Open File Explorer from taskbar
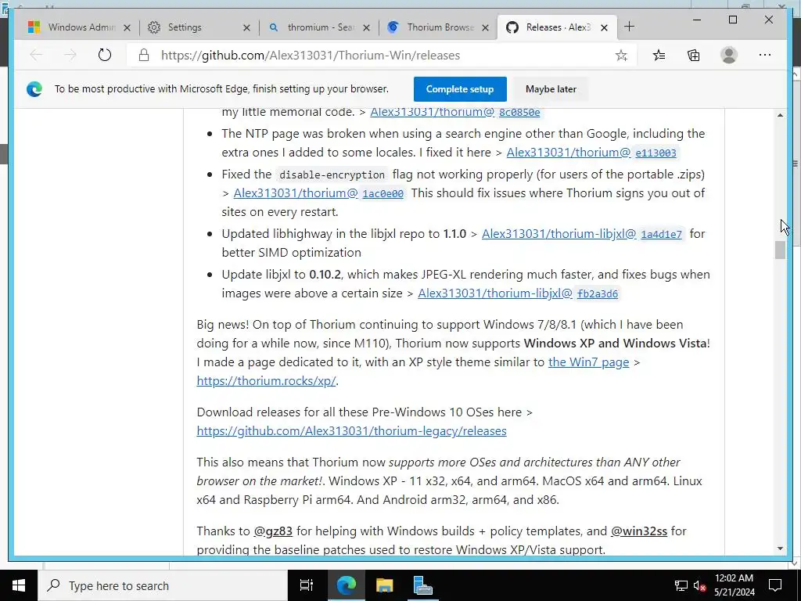This screenshot has width=801, height=601. pyautogui.click(x=384, y=585)
